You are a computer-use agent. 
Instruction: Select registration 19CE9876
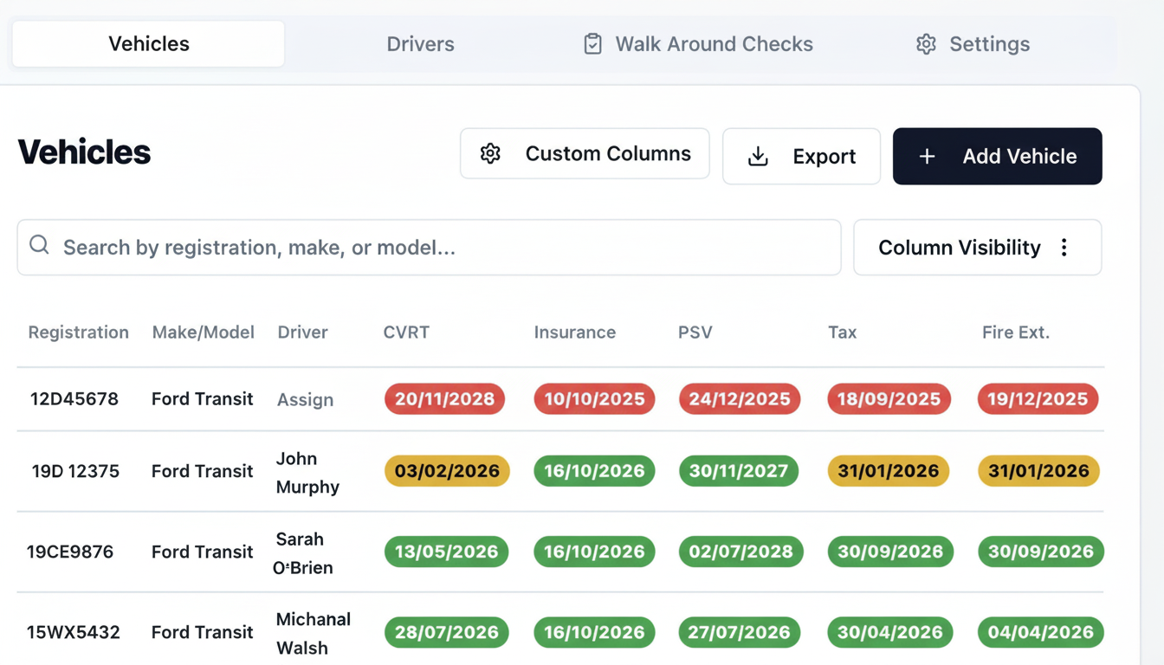pyautogui.click(x=69, y=552)
